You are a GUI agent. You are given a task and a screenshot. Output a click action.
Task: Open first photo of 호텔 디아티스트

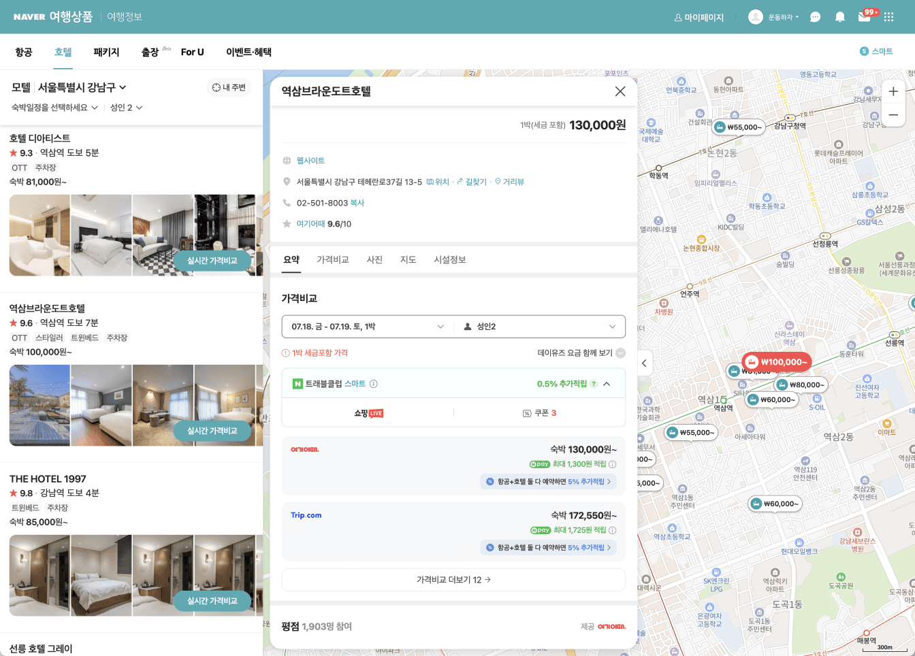39,235
